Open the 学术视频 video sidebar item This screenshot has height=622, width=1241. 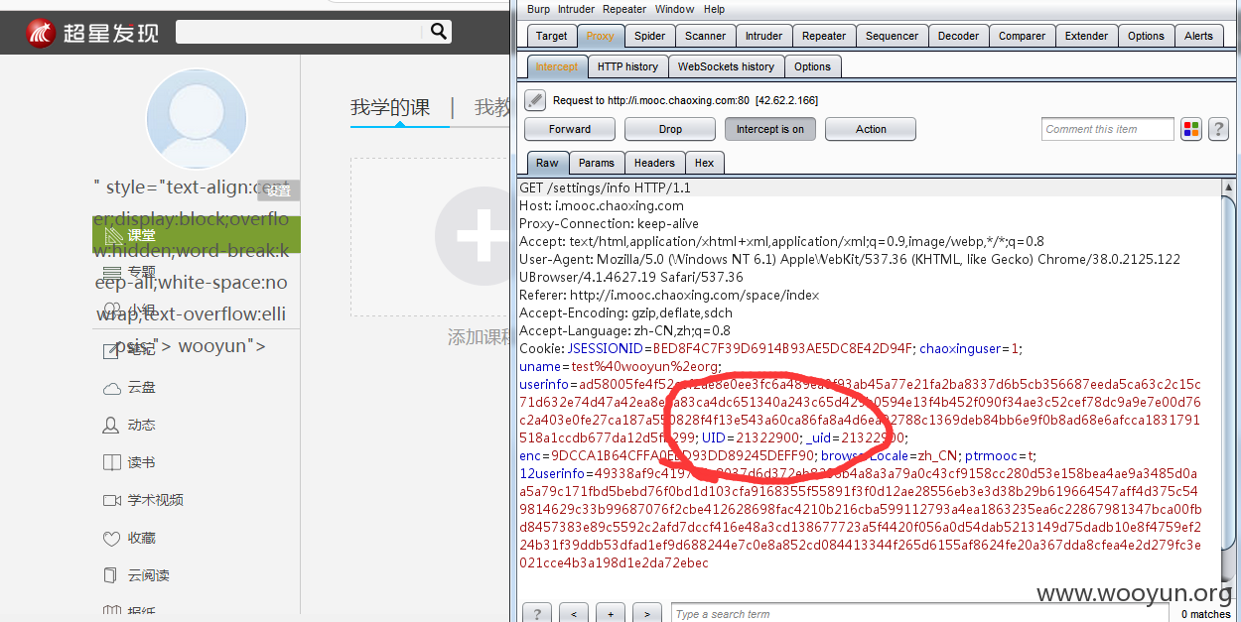144,501
